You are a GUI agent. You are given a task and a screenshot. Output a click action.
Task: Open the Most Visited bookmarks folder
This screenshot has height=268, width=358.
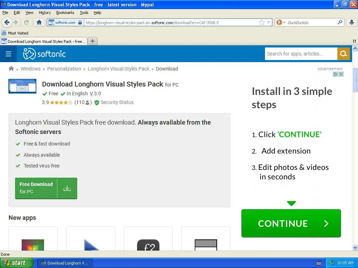pyautogui.click(x=15, y=33)
